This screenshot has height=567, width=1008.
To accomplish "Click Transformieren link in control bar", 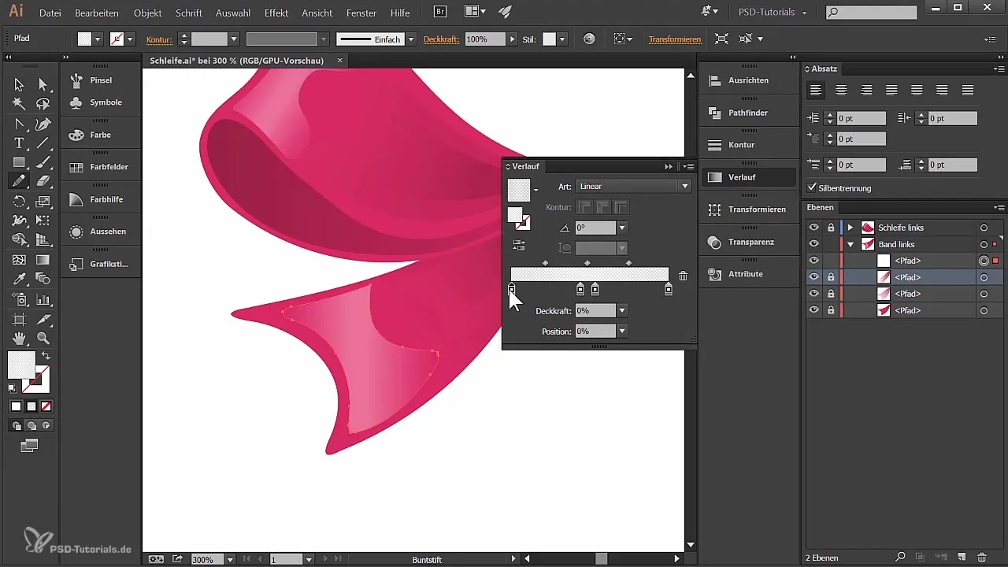I will click(x=675, y=39).
